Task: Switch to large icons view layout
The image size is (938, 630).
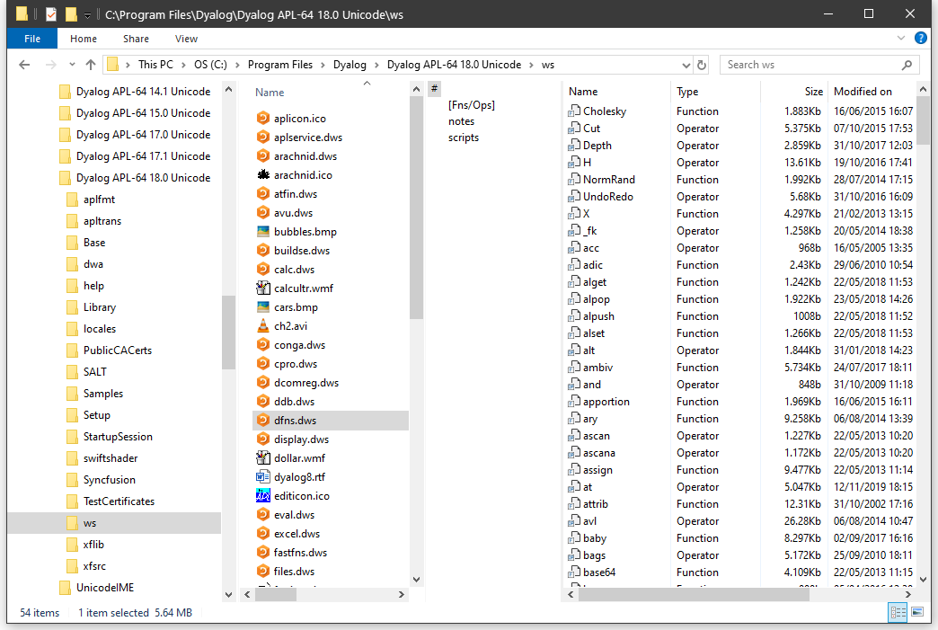Action: click(917, 612)
